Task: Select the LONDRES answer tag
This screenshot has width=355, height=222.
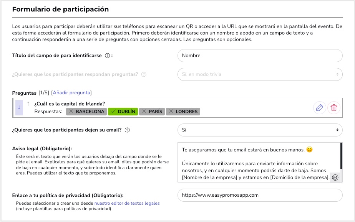Action: 183,111
